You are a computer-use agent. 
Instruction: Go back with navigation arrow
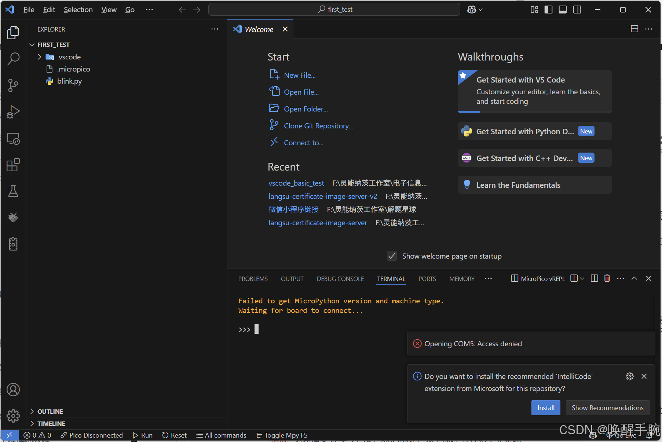coord(182,10)
